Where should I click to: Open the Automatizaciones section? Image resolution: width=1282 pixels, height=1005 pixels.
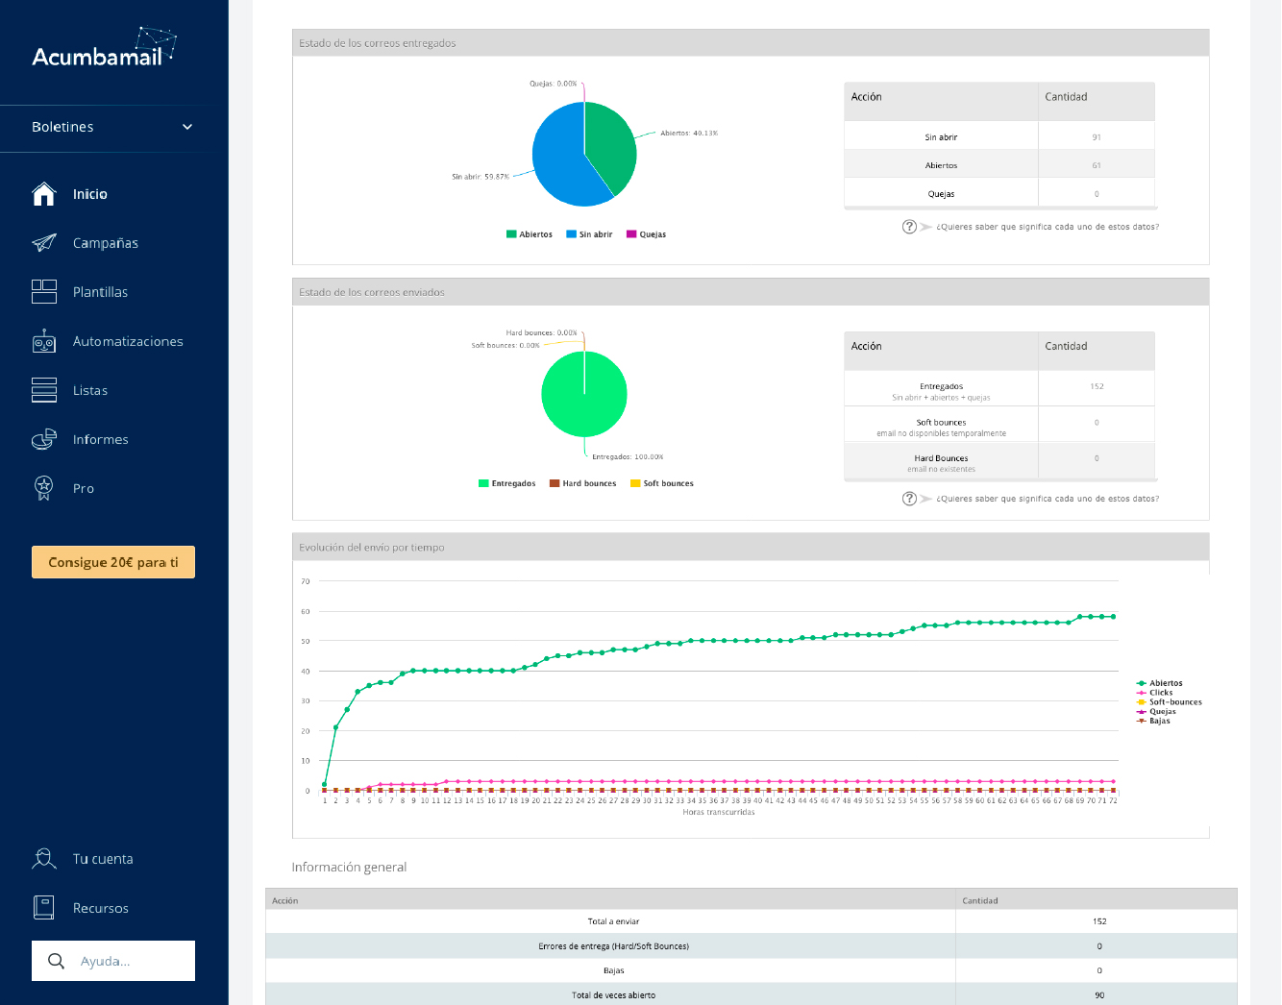click(x=128, y=341)
